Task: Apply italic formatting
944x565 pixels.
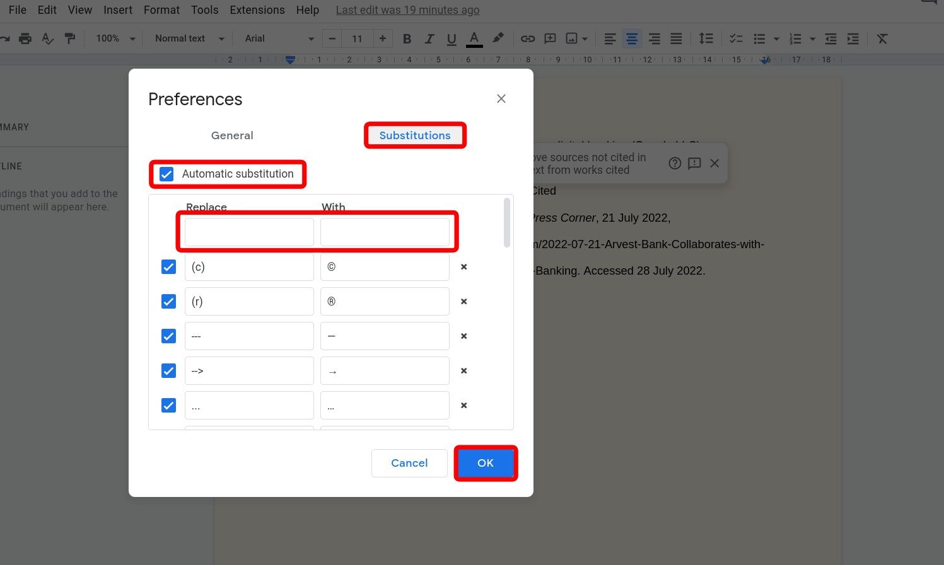Action: (429, 38)
